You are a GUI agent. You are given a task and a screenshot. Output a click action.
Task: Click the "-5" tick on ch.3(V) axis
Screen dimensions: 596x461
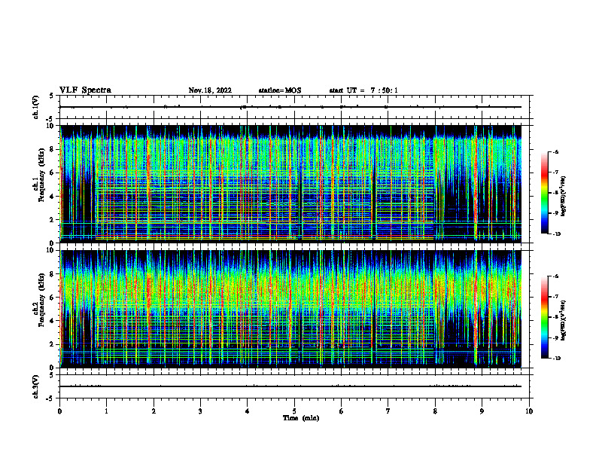(51, 398)
